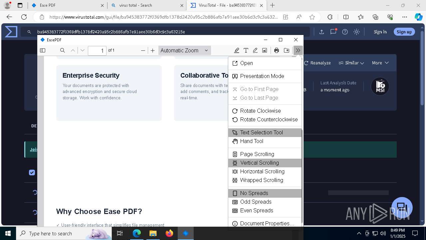The image size is (426, 240).
Task: Open Document Properties
Action: [x=265, y=223]
